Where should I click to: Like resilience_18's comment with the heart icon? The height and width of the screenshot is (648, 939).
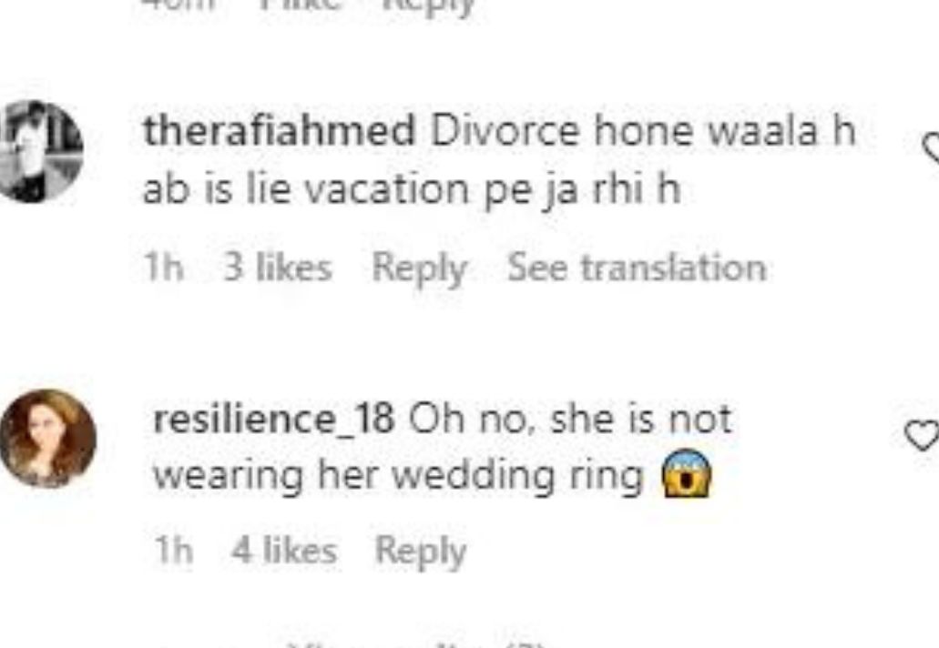pos(922,436)
